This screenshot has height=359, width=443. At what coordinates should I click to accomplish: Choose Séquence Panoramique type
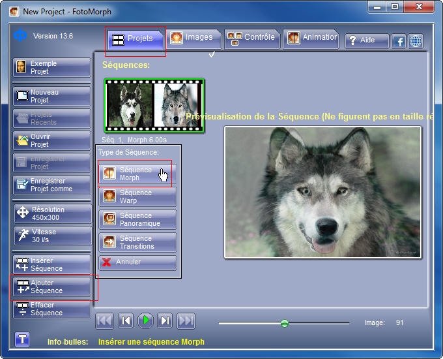(x=138, y=219)
